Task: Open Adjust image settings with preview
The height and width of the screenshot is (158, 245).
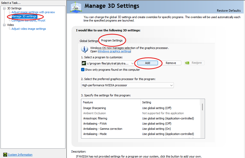Action: coord(33,12)
